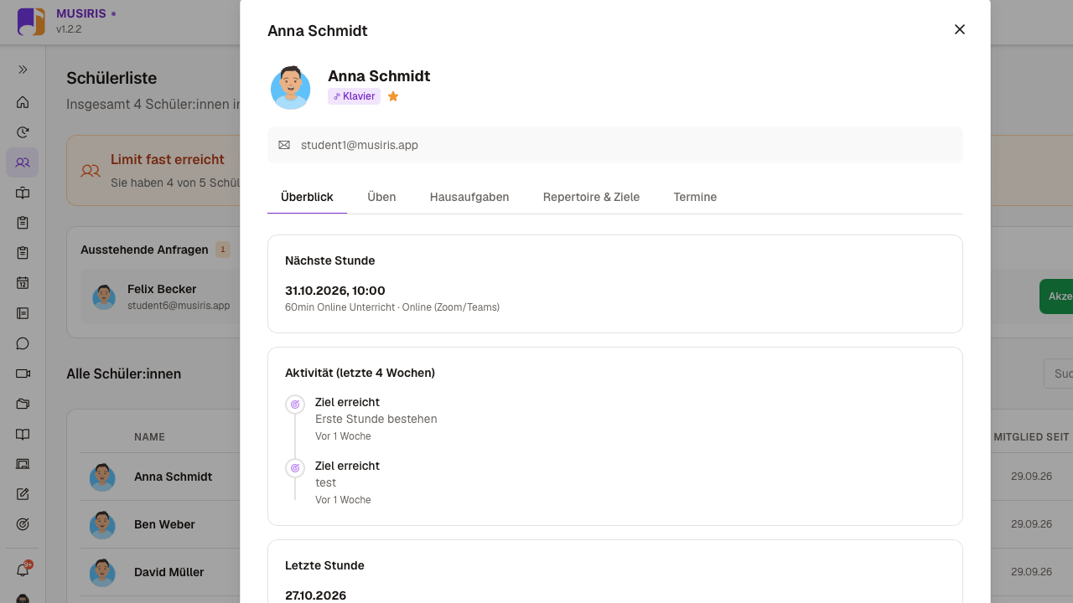Viewport: 1073px width, 603px height.
Task: Open the goals target icon in the sidebar
Action: click(23, 524)
